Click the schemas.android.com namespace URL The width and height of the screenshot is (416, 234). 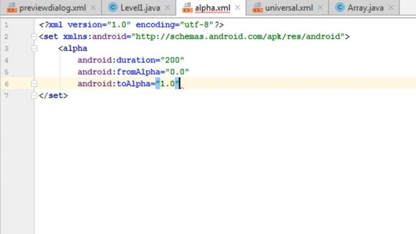click(238, 36)
